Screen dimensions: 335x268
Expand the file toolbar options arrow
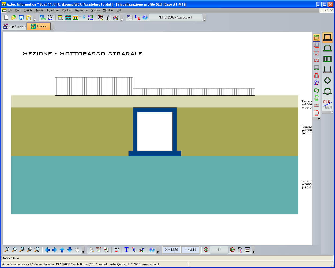point(35,20)
